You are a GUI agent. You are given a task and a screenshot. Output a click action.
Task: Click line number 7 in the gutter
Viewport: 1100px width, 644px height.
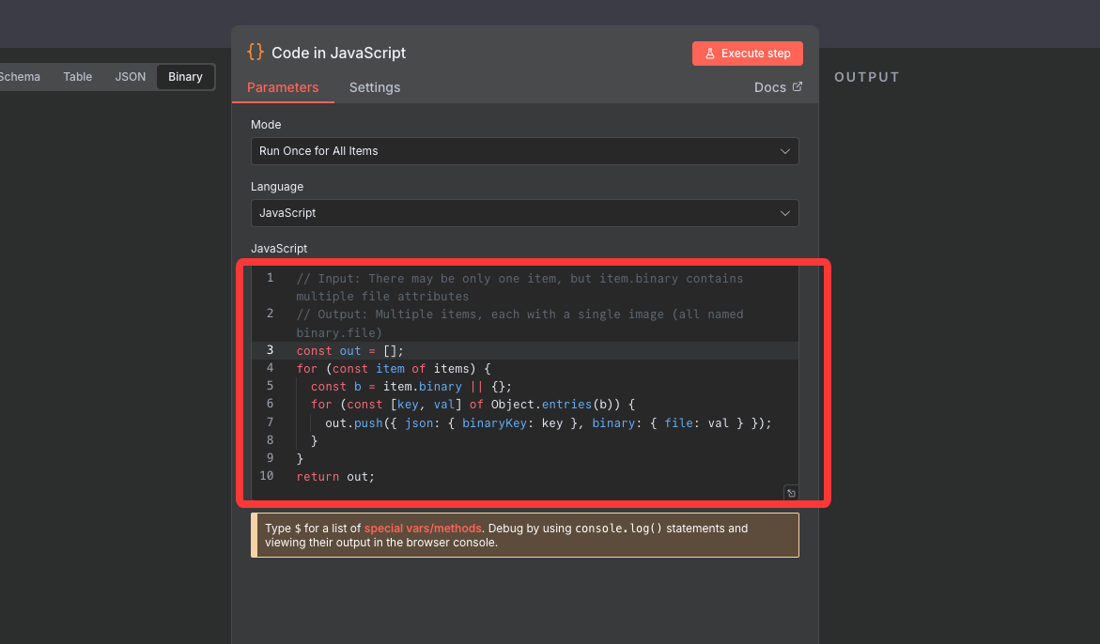pos(270,422)
